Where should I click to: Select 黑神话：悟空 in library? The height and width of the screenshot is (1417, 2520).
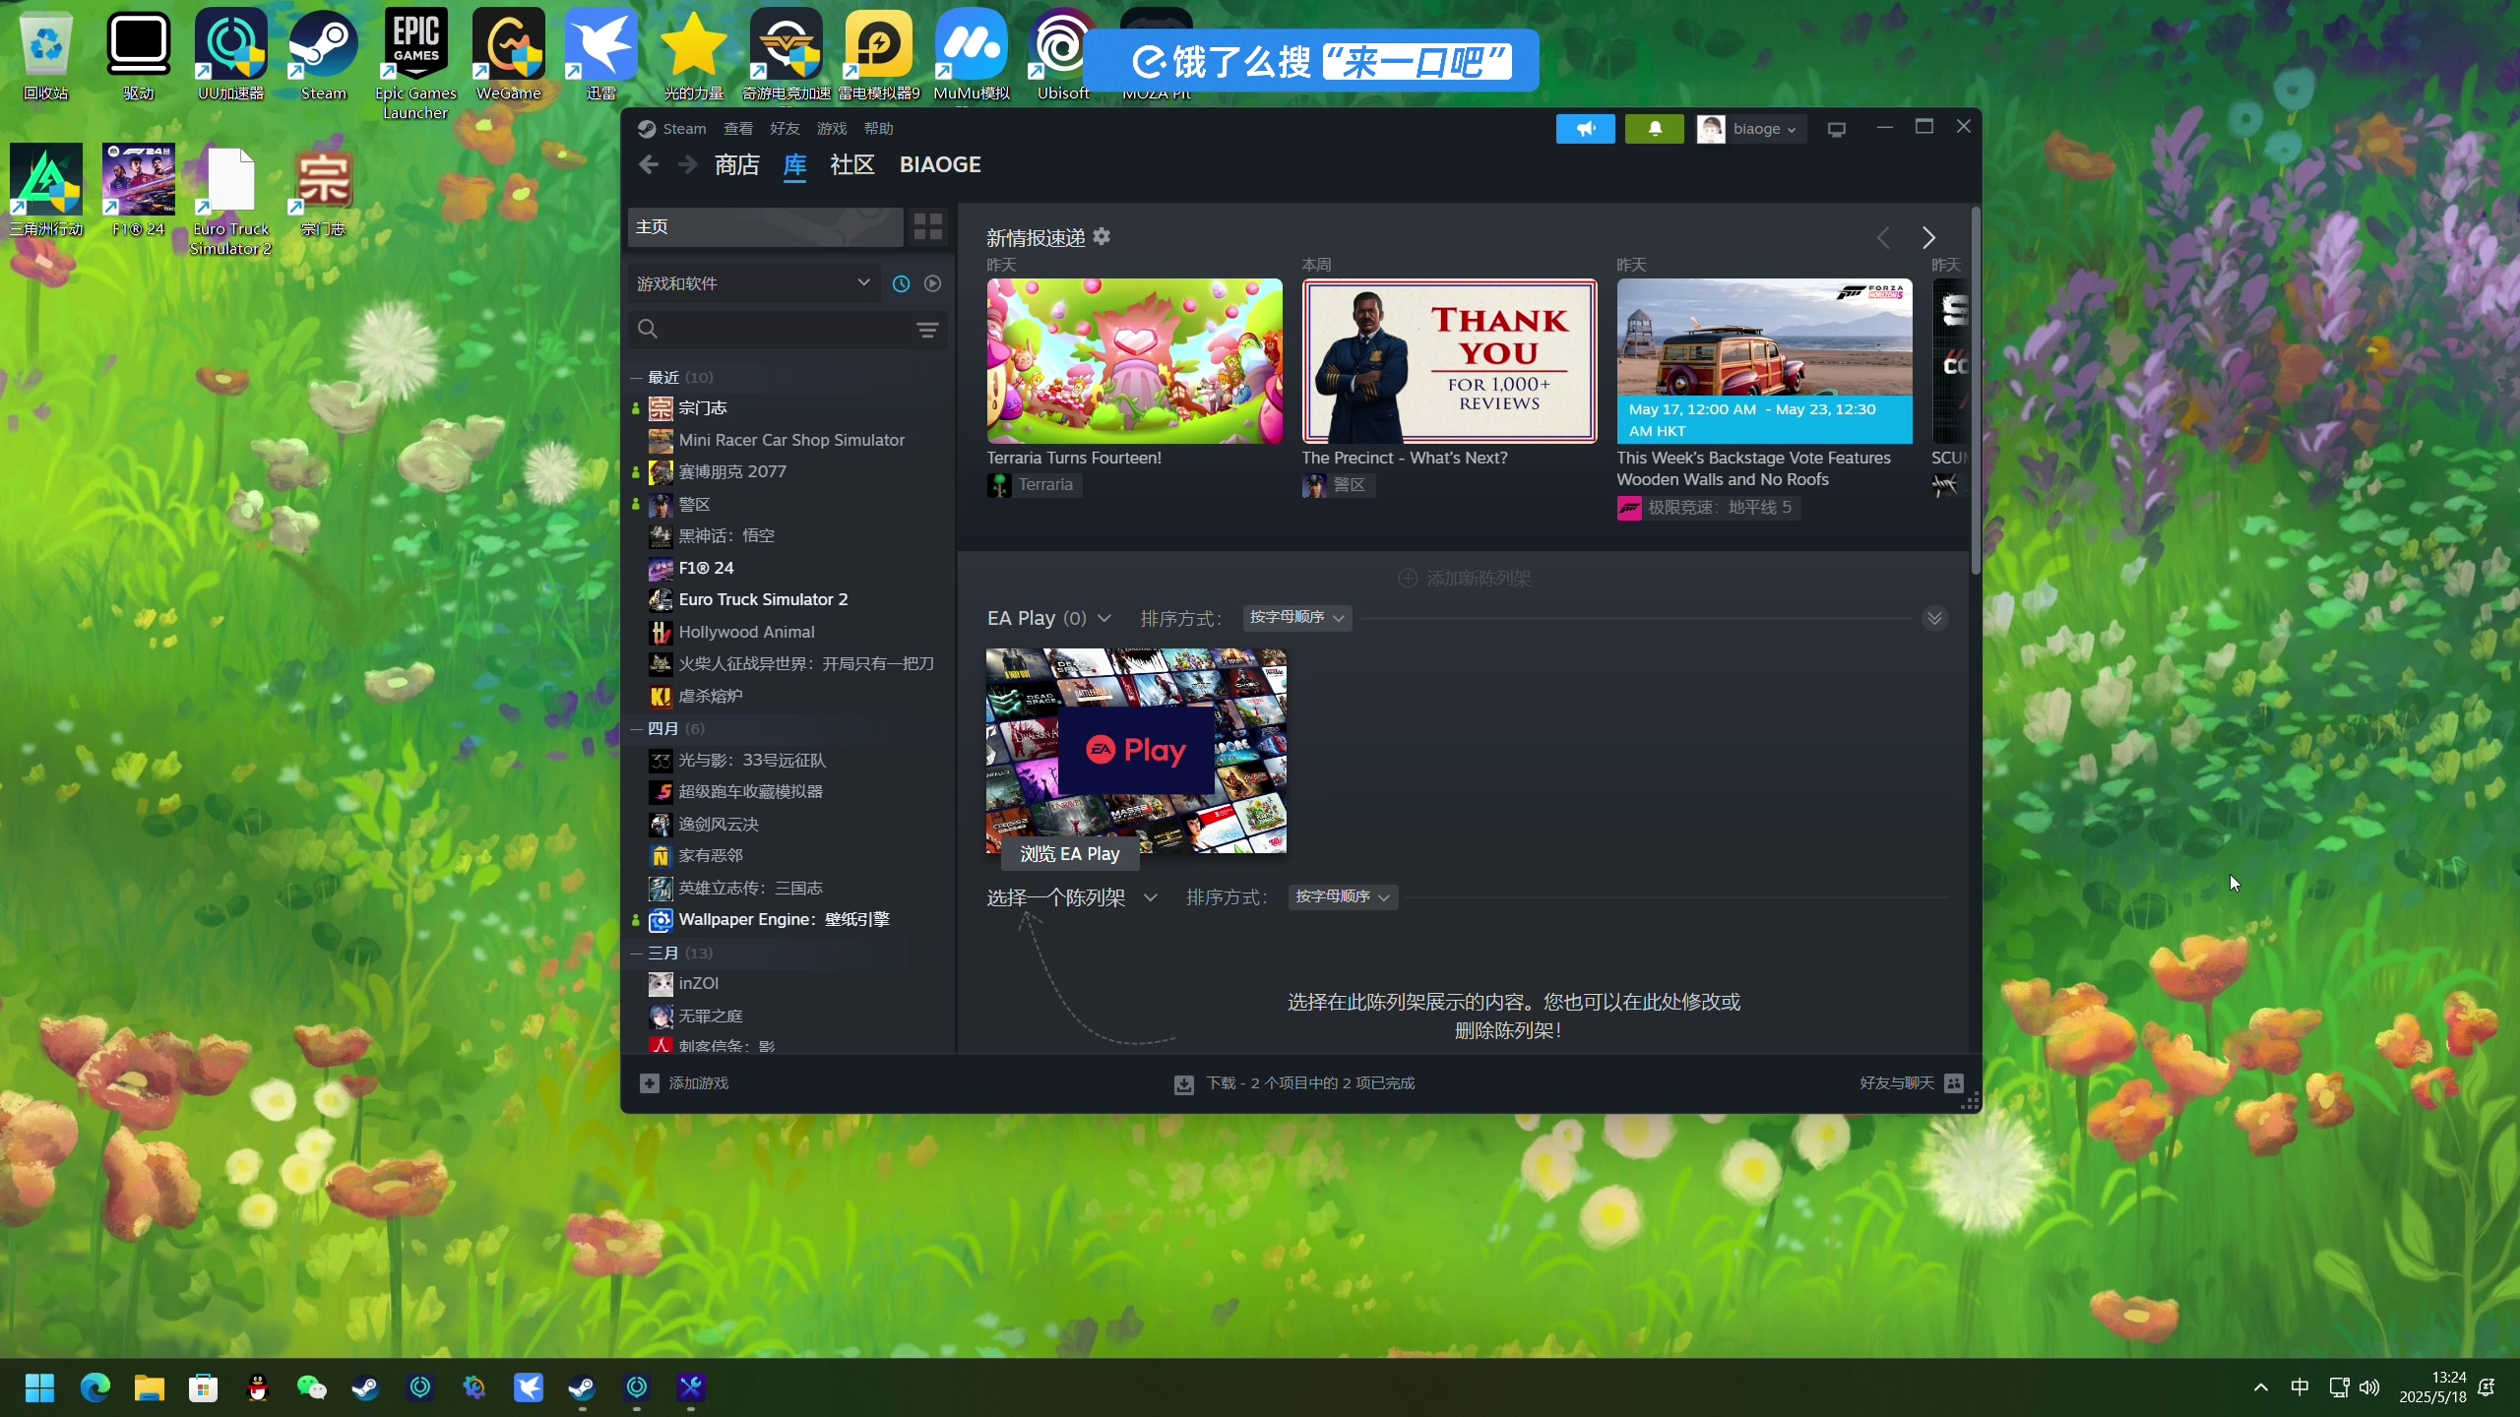[x=726, y=536]
